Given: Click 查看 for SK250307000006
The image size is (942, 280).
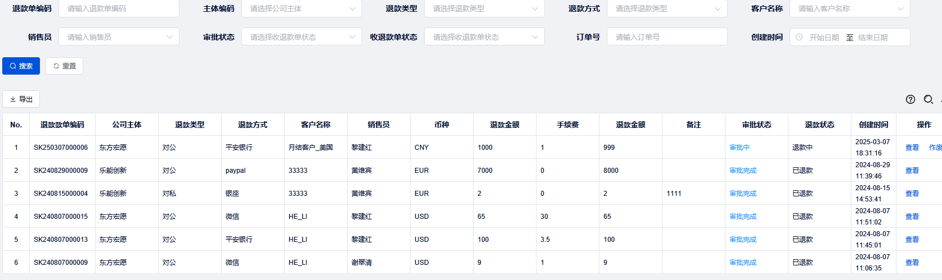Looking at the screenshot, I should 912,148.
